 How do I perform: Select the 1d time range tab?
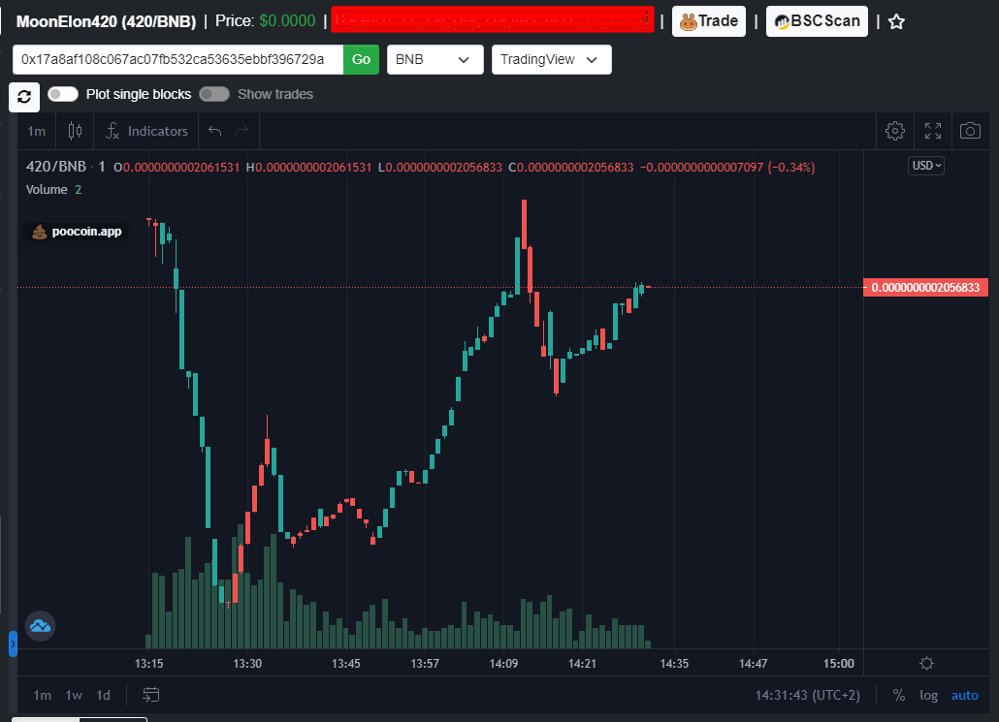click(103, 695)
